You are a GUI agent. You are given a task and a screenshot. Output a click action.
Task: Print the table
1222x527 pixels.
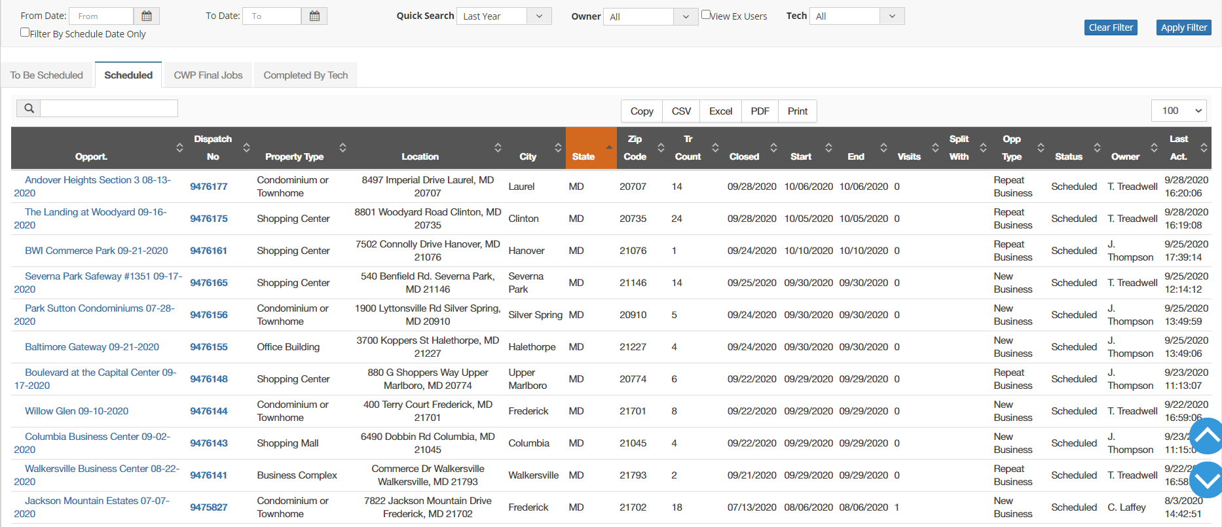point(798,111)
